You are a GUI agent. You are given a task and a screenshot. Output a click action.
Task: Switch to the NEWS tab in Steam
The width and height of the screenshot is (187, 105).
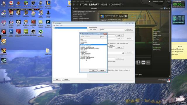pos(104,5)
